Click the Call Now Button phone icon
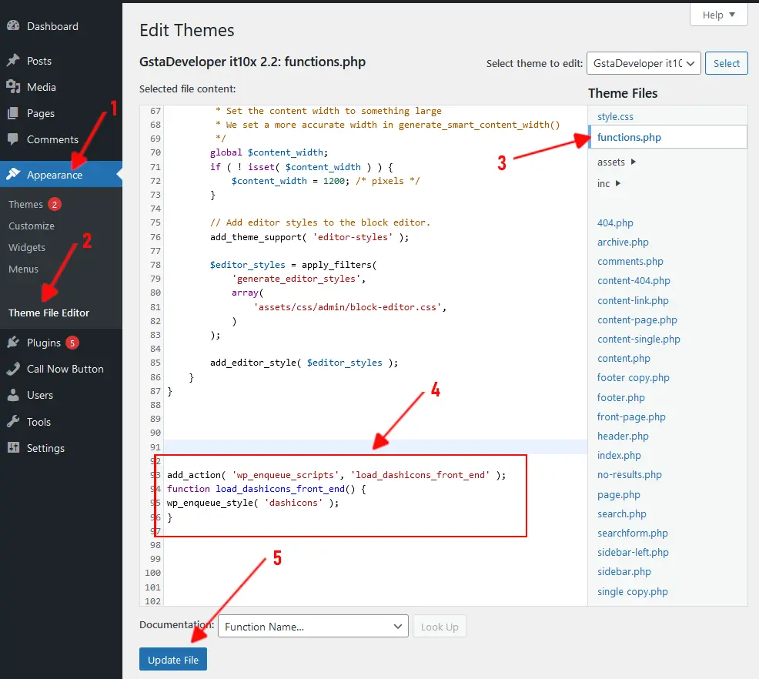 coord(14,369)
